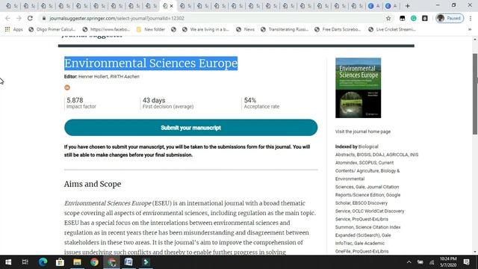
Task: Click the Aims and Scope heading
Action: (x=93, y=184)
